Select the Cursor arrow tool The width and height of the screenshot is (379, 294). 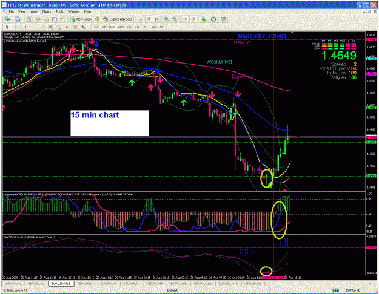tap(7, 27)
